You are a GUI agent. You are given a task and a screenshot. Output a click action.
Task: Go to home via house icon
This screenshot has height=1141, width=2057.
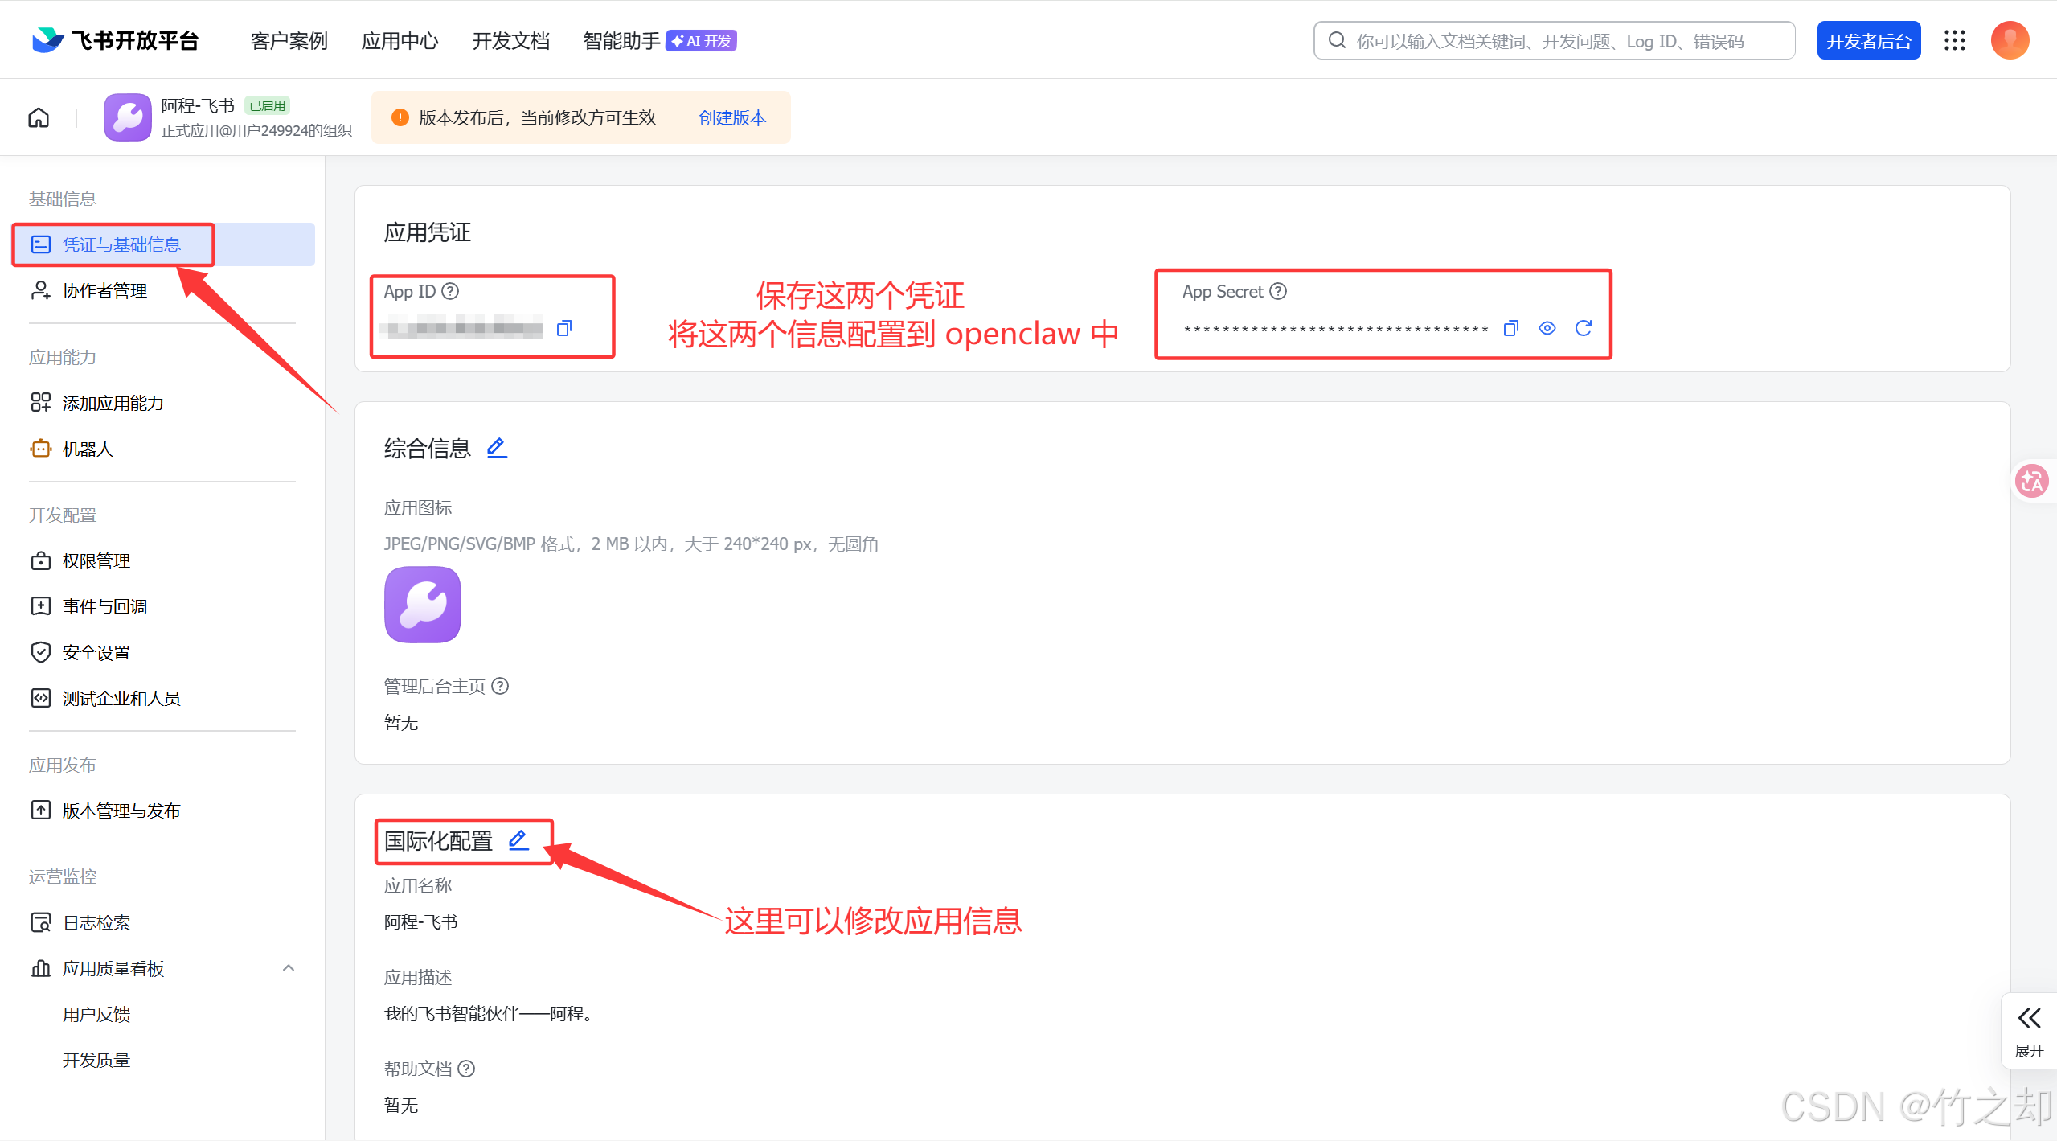pyautogui.click(x=39, y=118)
